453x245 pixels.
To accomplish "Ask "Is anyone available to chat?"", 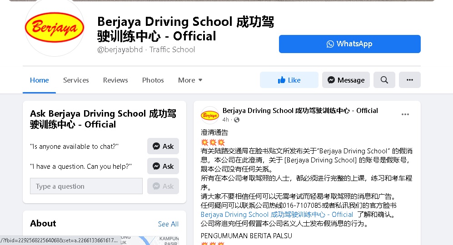I will pyautogui.click(x=163, y=146).
